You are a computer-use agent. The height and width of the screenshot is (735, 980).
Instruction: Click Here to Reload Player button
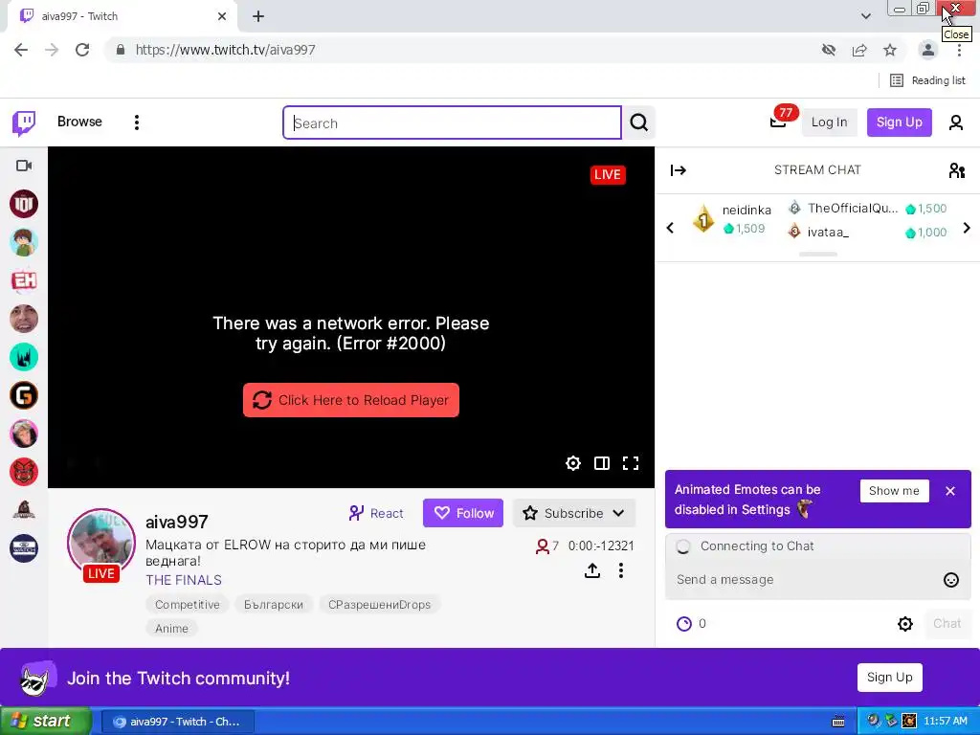pos(350,400)
